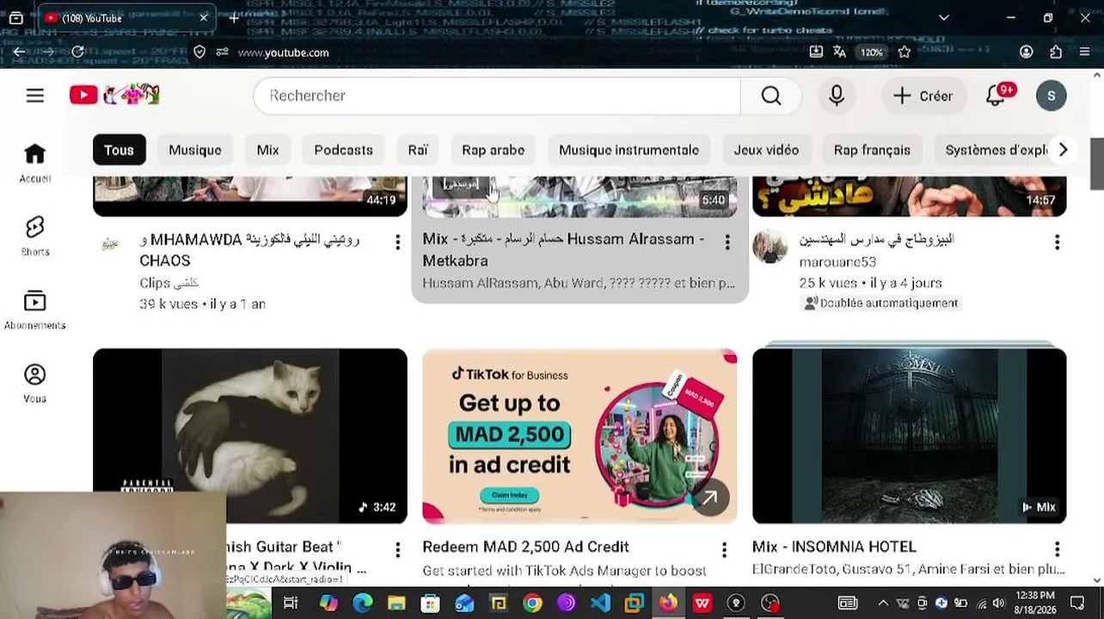Select the Musique filter chip

(x=195, y=150)
